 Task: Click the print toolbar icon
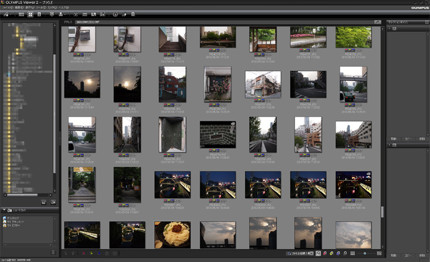coord(61,14)
